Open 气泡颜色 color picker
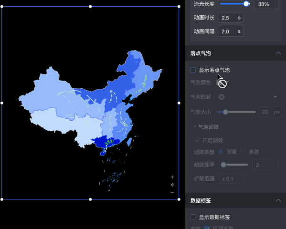Image resolution: width=286 pixels, height=229 pixels. 222,83
